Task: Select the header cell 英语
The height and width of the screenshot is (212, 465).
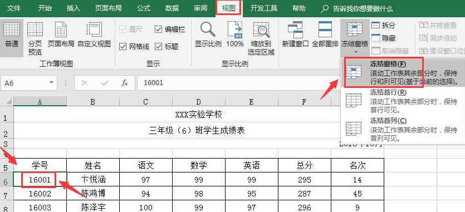Action: tap(252, 165)
